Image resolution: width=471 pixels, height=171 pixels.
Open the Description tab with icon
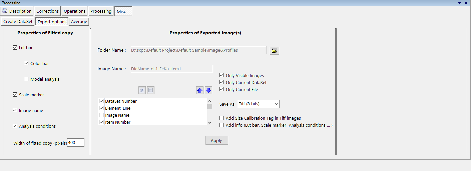coord(17,11)
